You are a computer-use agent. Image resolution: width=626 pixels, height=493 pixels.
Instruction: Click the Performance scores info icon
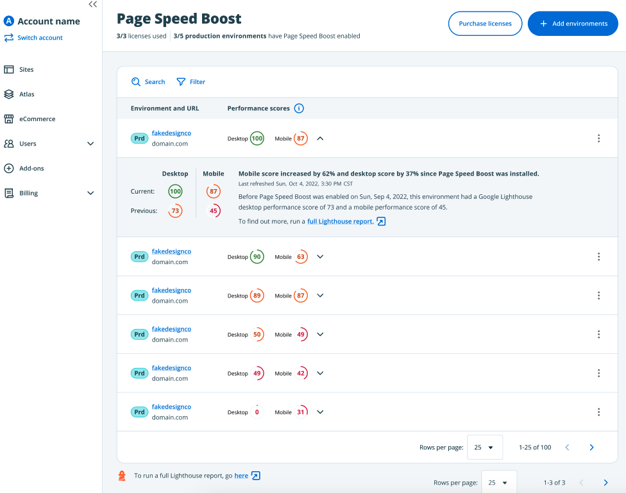[x=298, y=108]
